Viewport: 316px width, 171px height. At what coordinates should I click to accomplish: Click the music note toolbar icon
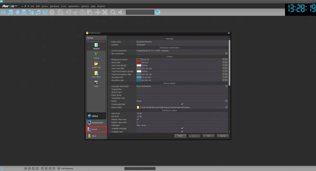point(38,12)
